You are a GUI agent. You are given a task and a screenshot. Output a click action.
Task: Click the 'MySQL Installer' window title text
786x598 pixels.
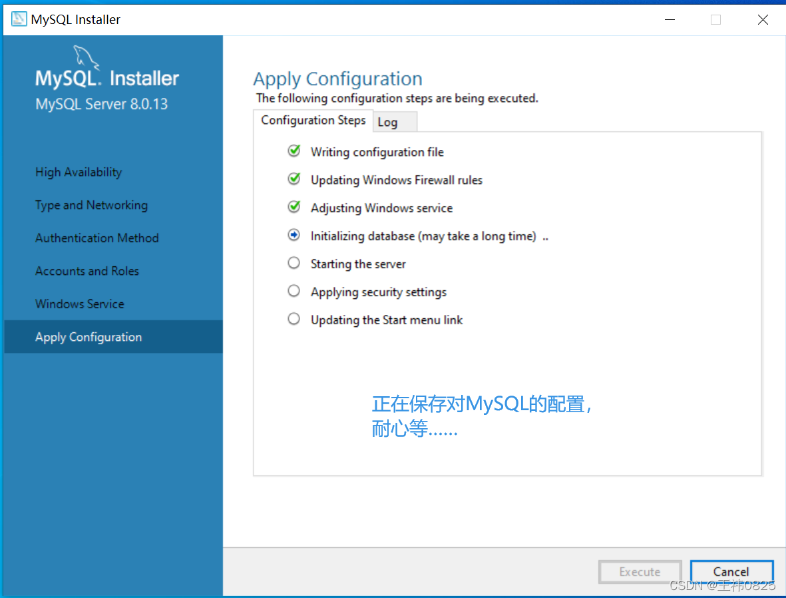point(76,19)
